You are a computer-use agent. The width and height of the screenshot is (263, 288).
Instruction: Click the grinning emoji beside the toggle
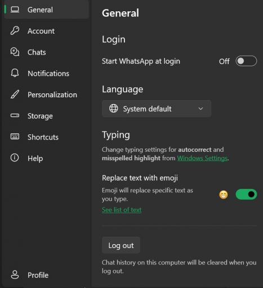[224, 195]
